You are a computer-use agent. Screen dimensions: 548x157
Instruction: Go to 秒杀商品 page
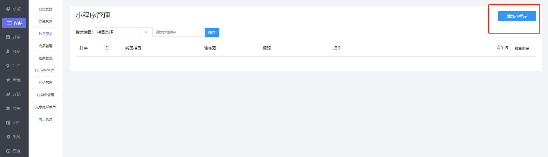pos(46,34)
